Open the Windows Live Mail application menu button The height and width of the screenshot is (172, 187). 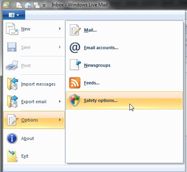coord(14,15)
